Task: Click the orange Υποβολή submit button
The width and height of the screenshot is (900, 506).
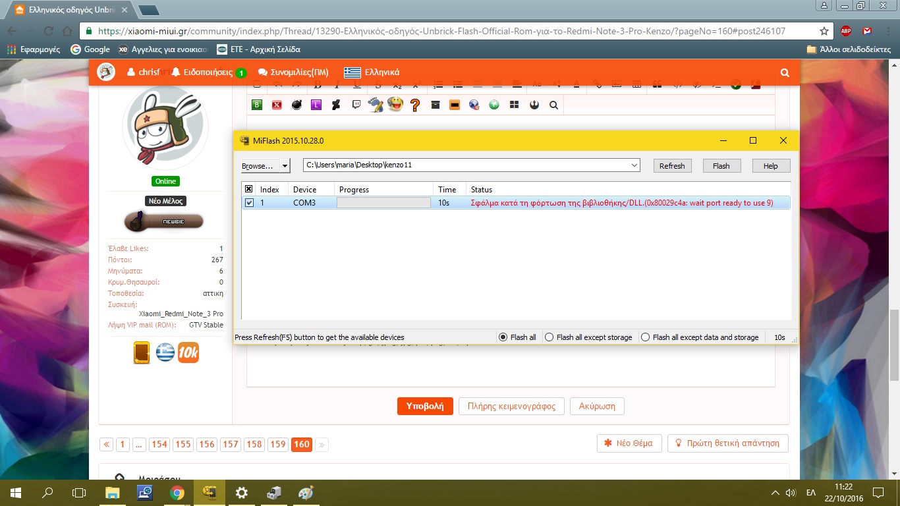Action: 425,406
